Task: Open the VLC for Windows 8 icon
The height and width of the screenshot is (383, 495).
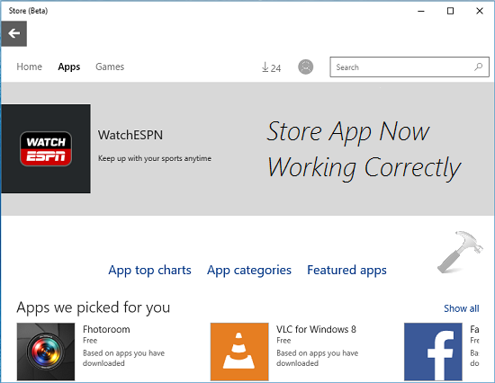Action: pos(239,352)
